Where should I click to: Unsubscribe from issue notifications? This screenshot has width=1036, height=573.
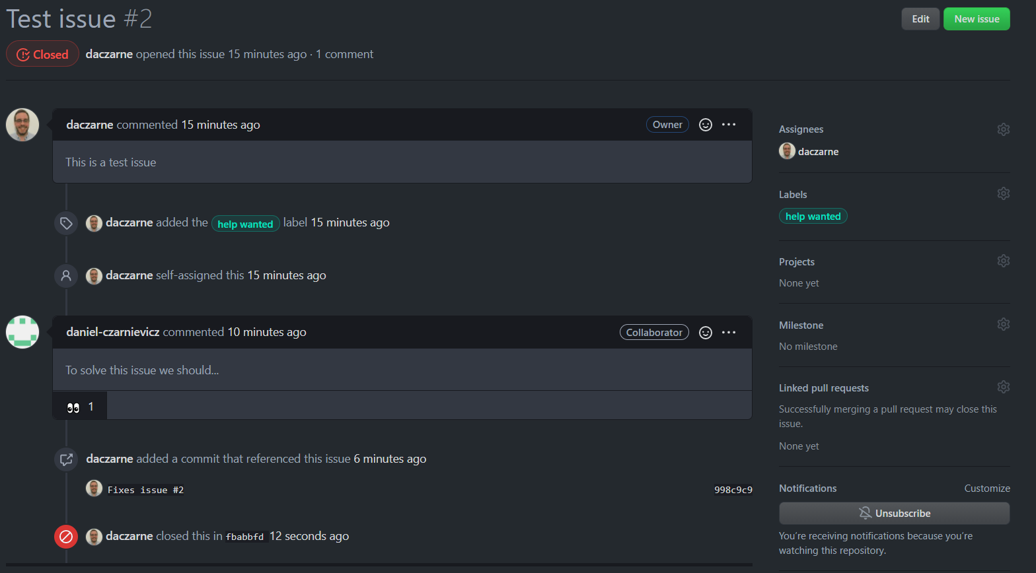(x=894, y=514)
